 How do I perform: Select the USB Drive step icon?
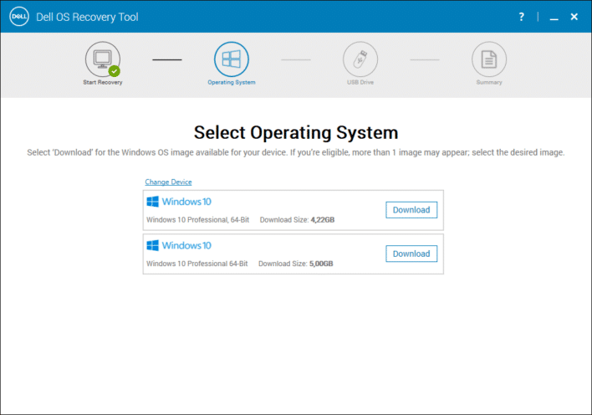coord(360,59)
